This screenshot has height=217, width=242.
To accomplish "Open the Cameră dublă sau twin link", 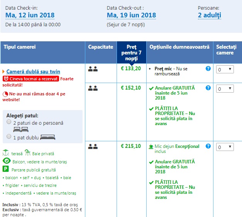I will pos(33,71).
